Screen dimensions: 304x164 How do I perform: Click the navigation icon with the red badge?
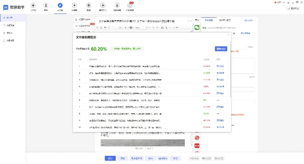coord(130,7)
